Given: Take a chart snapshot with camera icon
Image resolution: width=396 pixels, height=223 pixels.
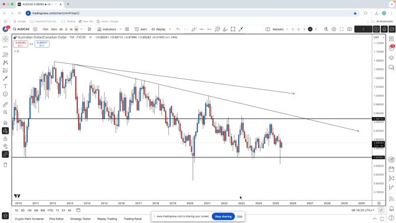Looking at the screenshot, I should [x=350, y=29].
